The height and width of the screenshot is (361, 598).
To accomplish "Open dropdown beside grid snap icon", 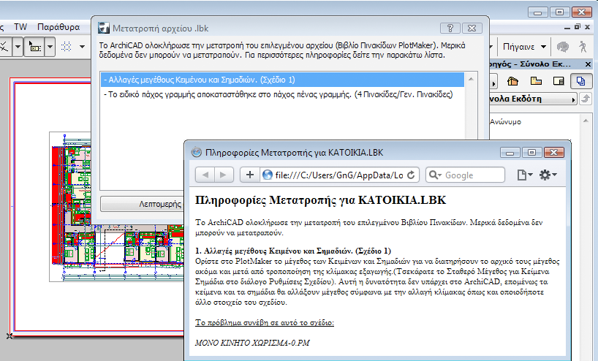I will pyautogui.click(x=82, y=47).
